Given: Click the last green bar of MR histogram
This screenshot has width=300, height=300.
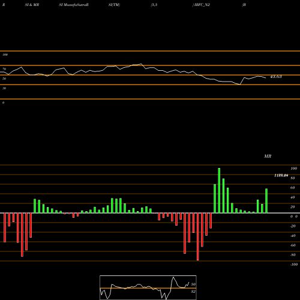Looking at the screenshot, I should click(266, 201).
